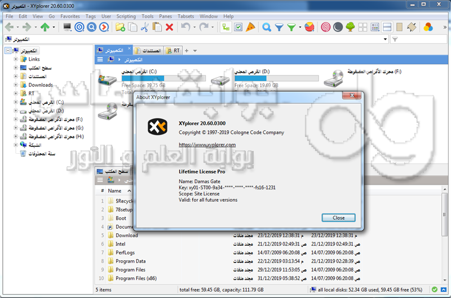Close the About XYplorer dialog
This screenshot has width=451, height=298.
coord(338,218)
